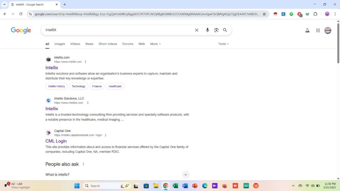Open the site information icon in address bar
This screenshot has width=340, height=191.
click(x=30, y=14)
